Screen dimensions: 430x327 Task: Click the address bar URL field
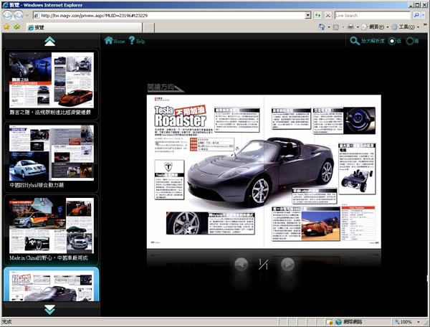point(169,15)
